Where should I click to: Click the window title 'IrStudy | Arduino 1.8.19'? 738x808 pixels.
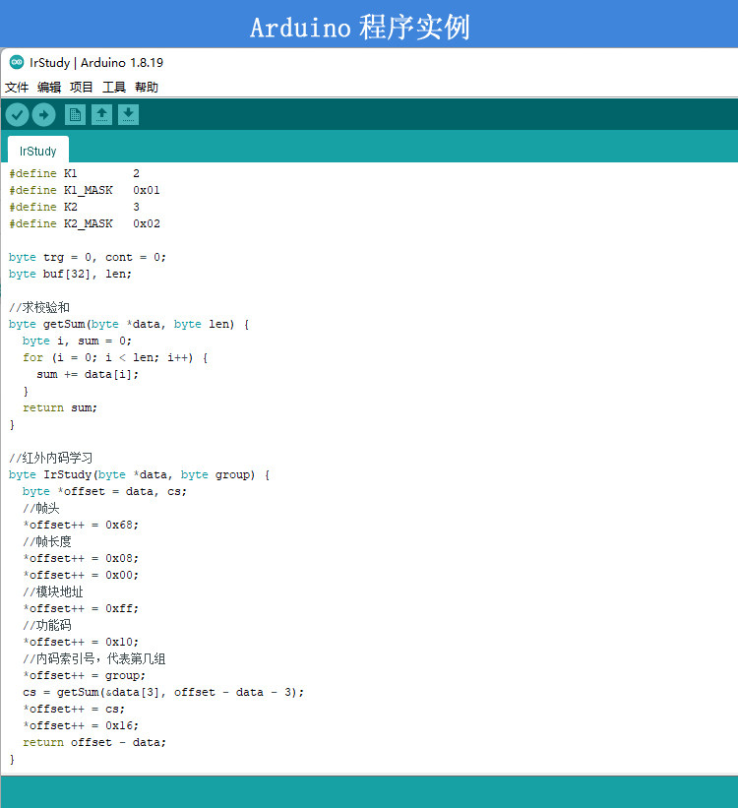tap(96, 62)
